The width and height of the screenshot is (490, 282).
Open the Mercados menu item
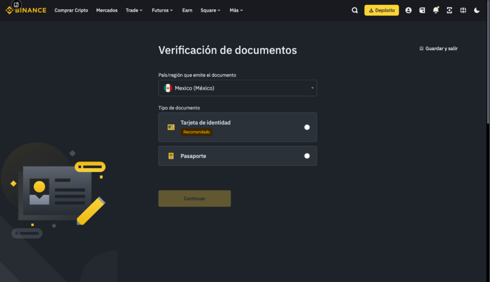point(107,10)
